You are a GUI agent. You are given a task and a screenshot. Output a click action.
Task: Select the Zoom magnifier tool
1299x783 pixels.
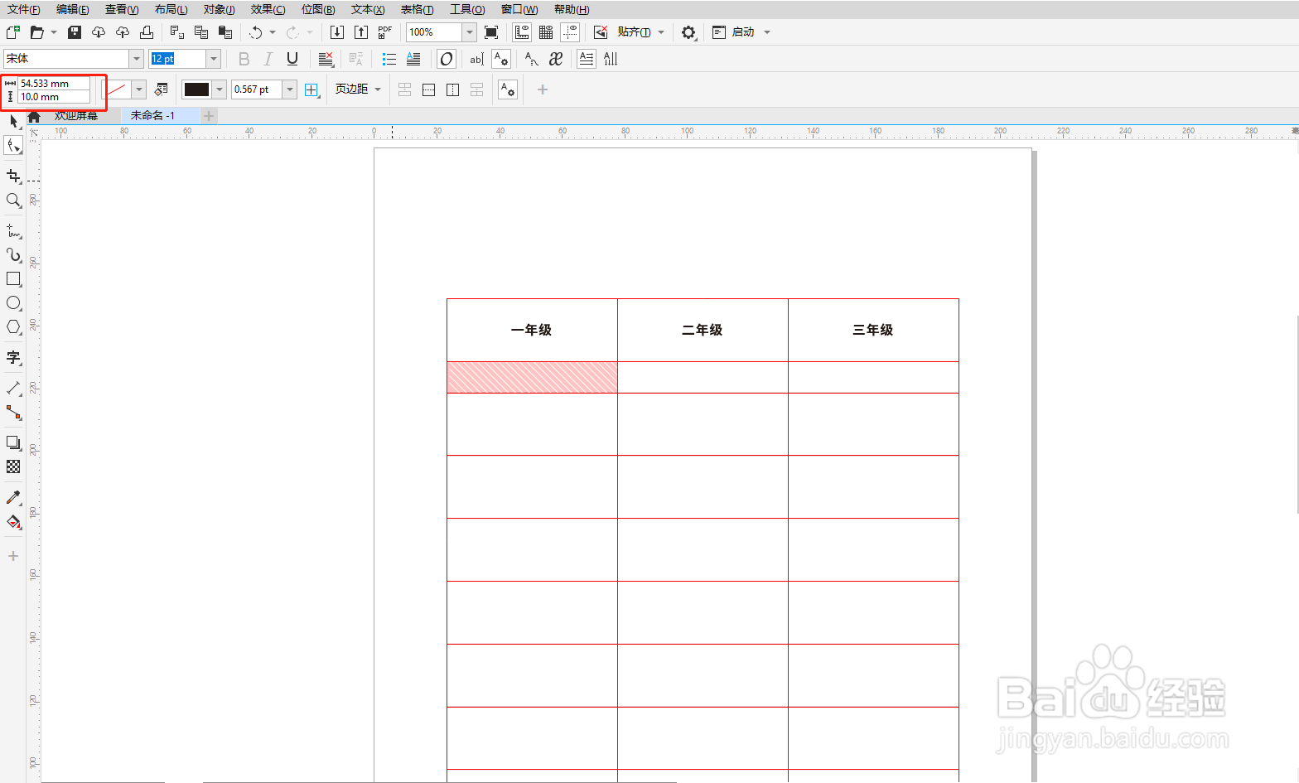13,201
